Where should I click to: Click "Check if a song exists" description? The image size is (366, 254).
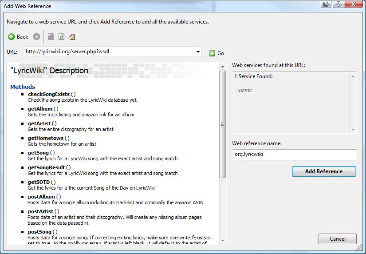[x=82, y=100]
